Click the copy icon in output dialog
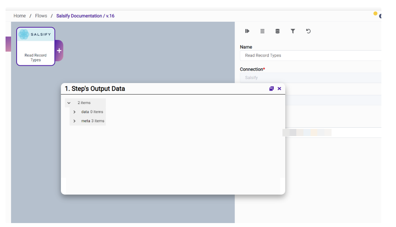 pyautogui.click(x=271, y=89)
